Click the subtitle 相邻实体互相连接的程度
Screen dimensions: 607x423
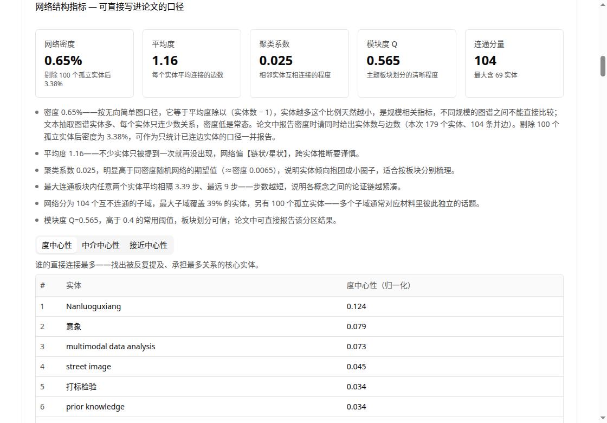295,75
